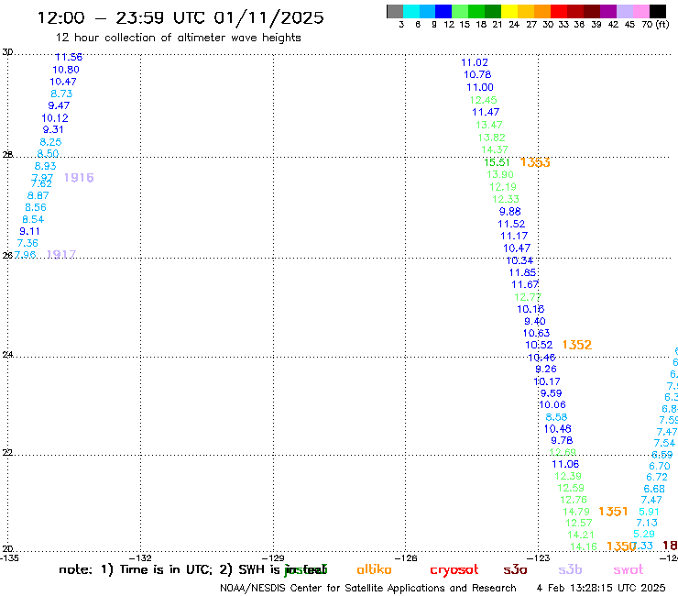Image resolution: width=678 pixels, height=596 pixels.
Task: Click the cyan swatch in the color scale
Action: pyautogui.click(x=411, y=11)
